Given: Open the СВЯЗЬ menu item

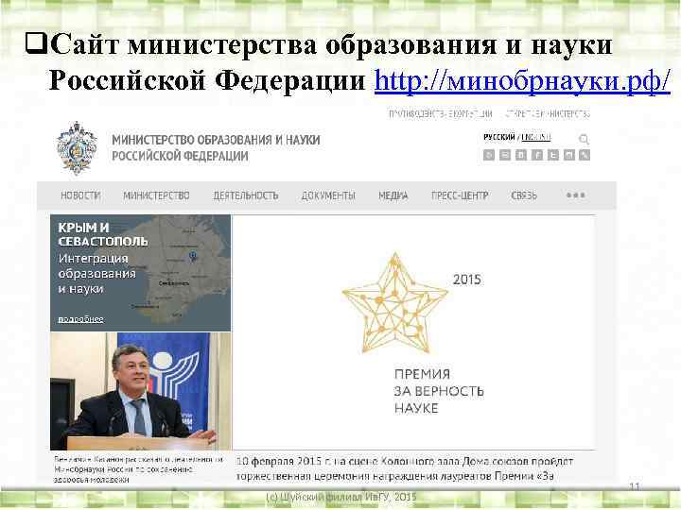Looking at the screenshot, I should 524,196.
